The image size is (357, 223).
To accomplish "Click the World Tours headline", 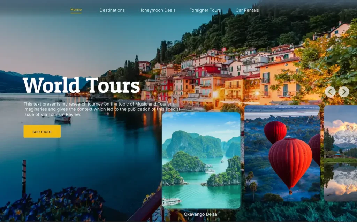I will [x=81, y=85].
